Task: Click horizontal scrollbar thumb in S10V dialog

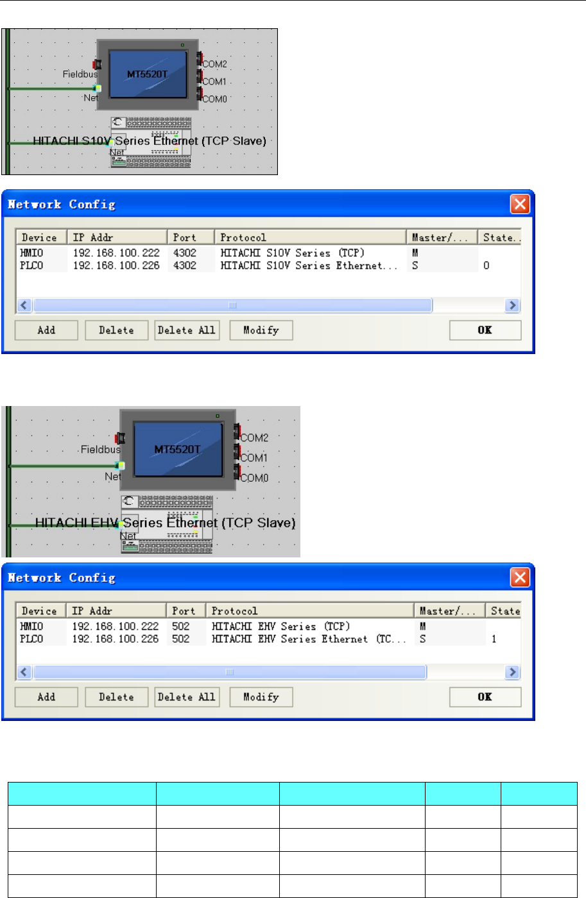Action: point(232,305)
